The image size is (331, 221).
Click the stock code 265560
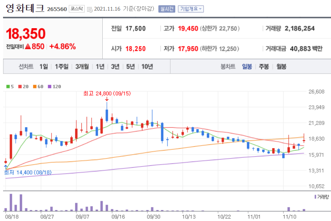coord(57,9)
